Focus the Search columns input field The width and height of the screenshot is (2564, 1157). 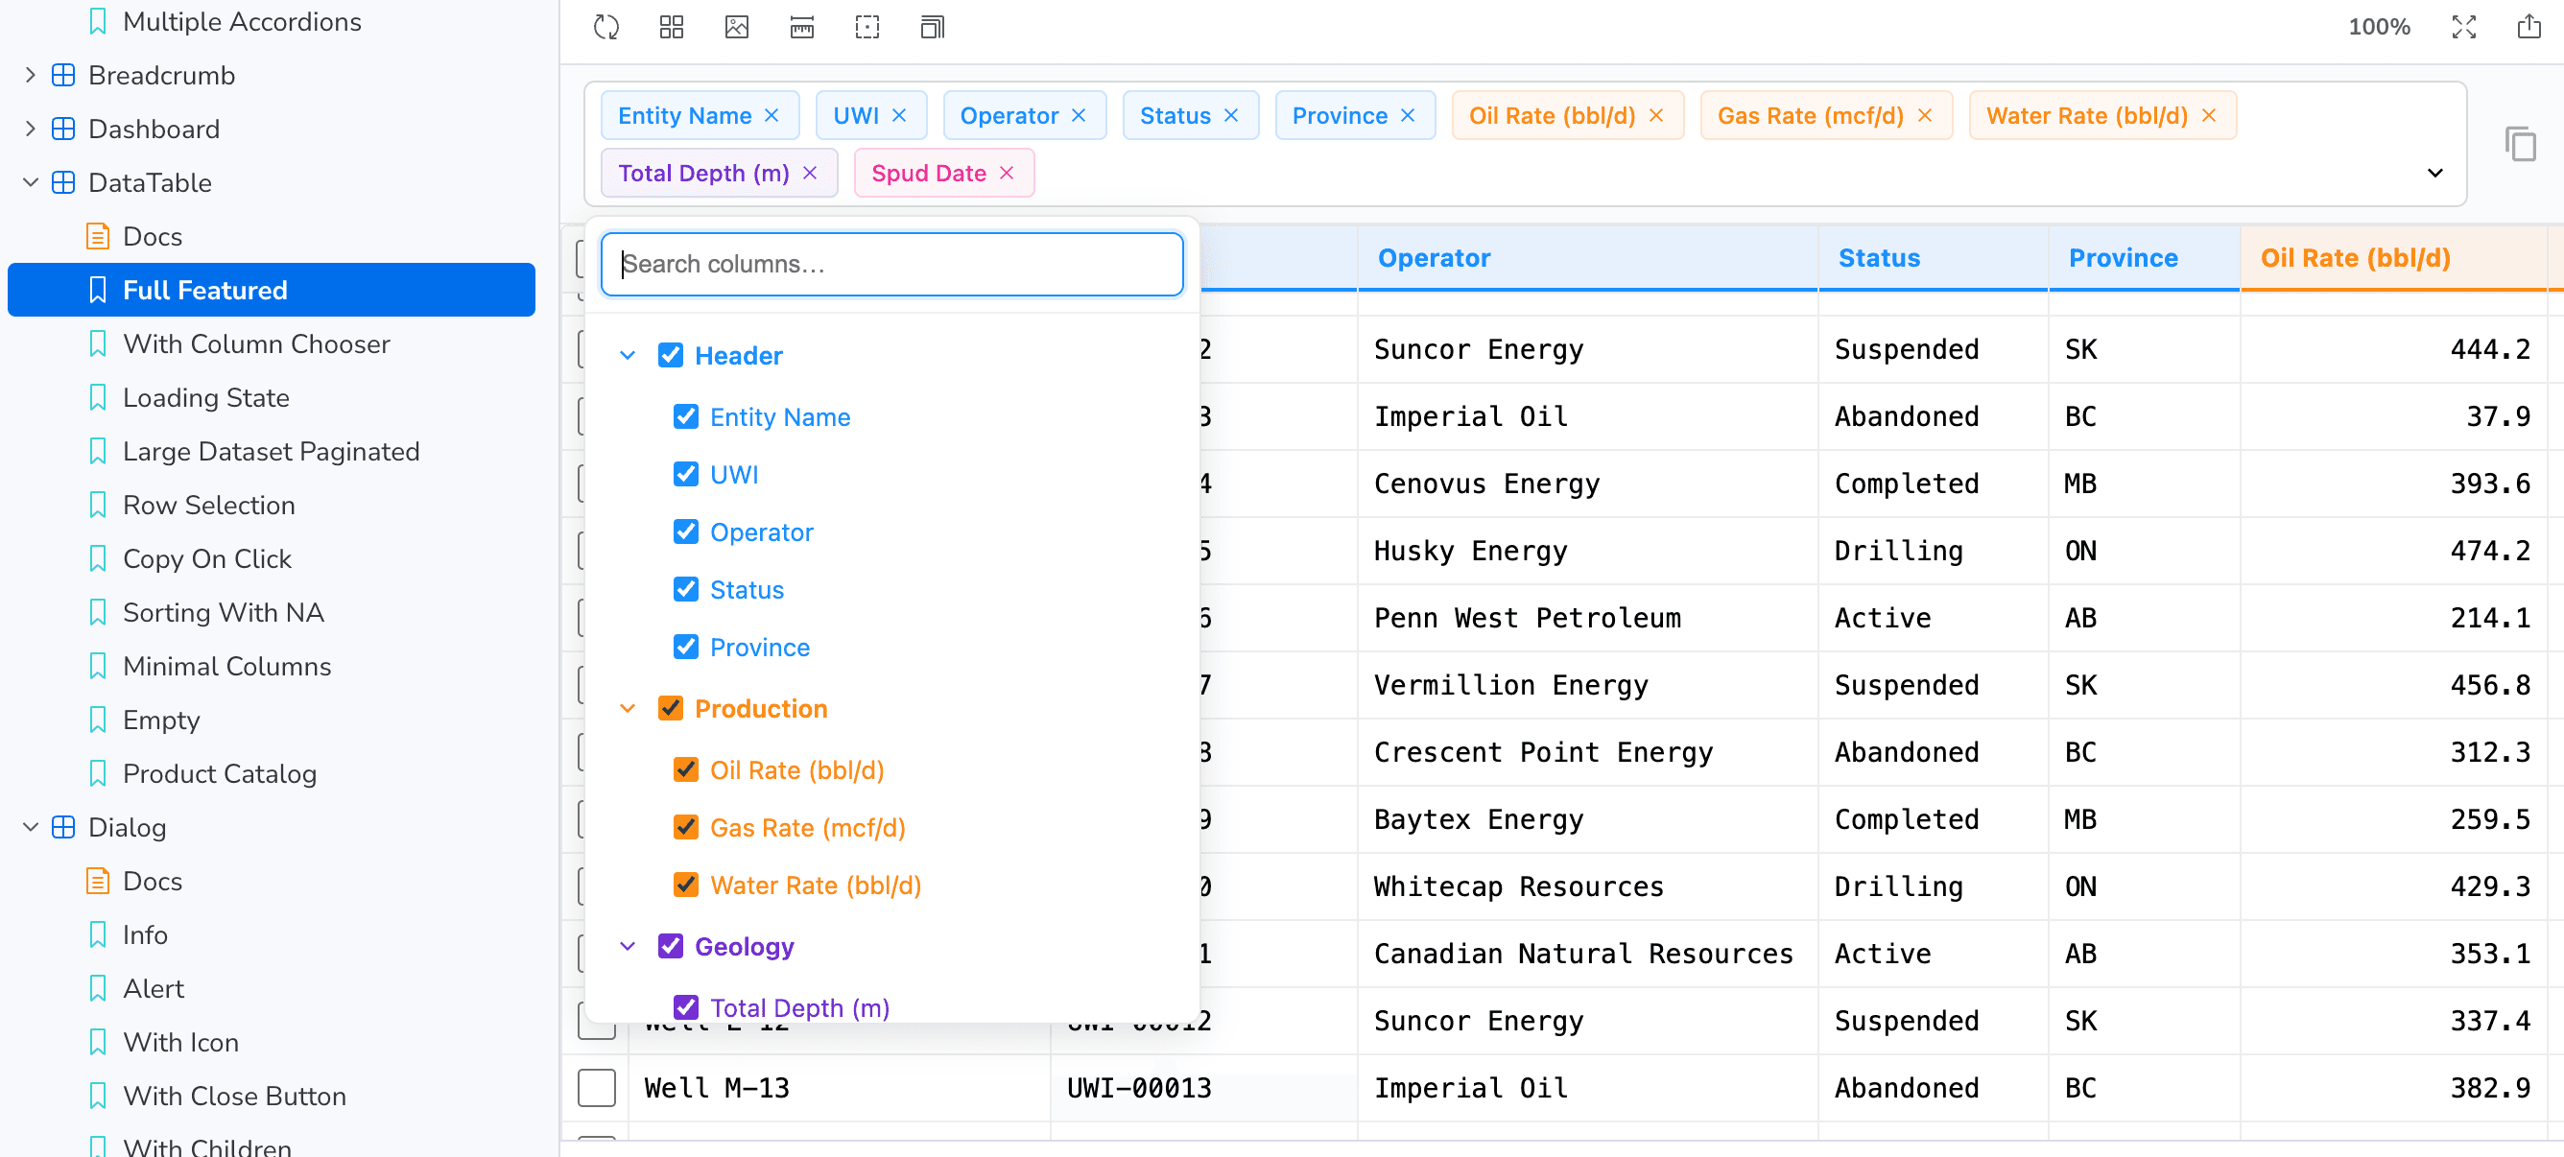pyautogui.click(x=891, y=264)
